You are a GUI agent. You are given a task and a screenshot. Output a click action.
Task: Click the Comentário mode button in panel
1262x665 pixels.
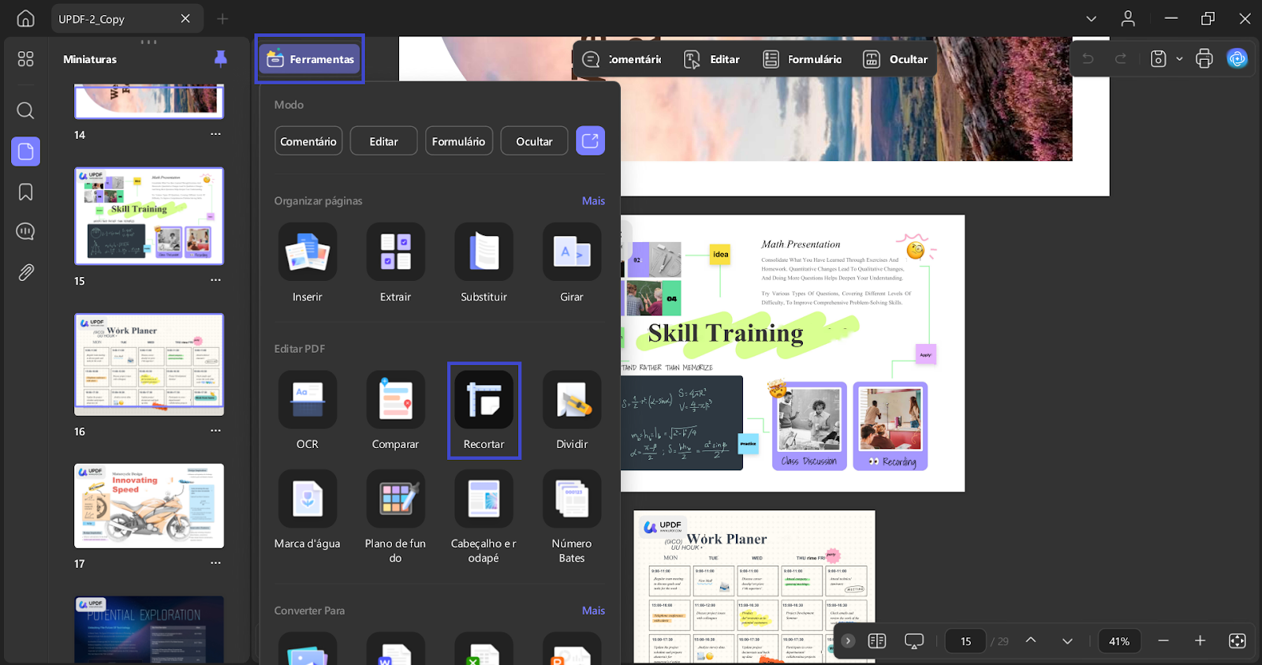pyautogui.click(x=308, y=141)
